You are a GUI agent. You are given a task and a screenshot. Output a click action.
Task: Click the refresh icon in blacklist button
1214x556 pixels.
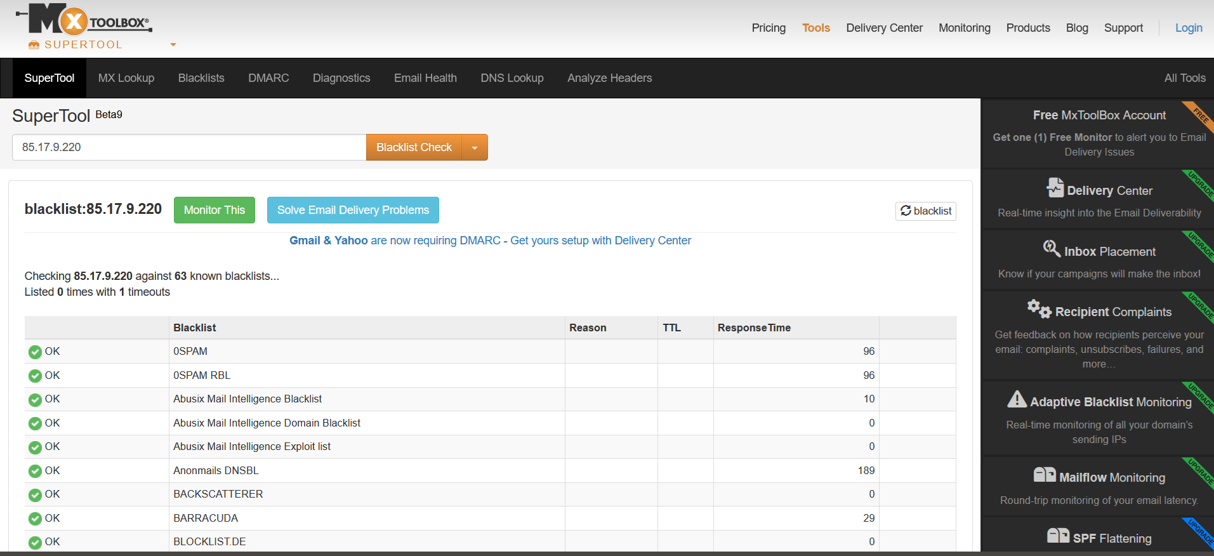[x=906, y=211]
